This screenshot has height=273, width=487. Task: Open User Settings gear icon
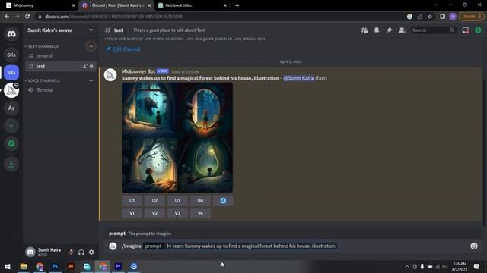pos(91,253)
